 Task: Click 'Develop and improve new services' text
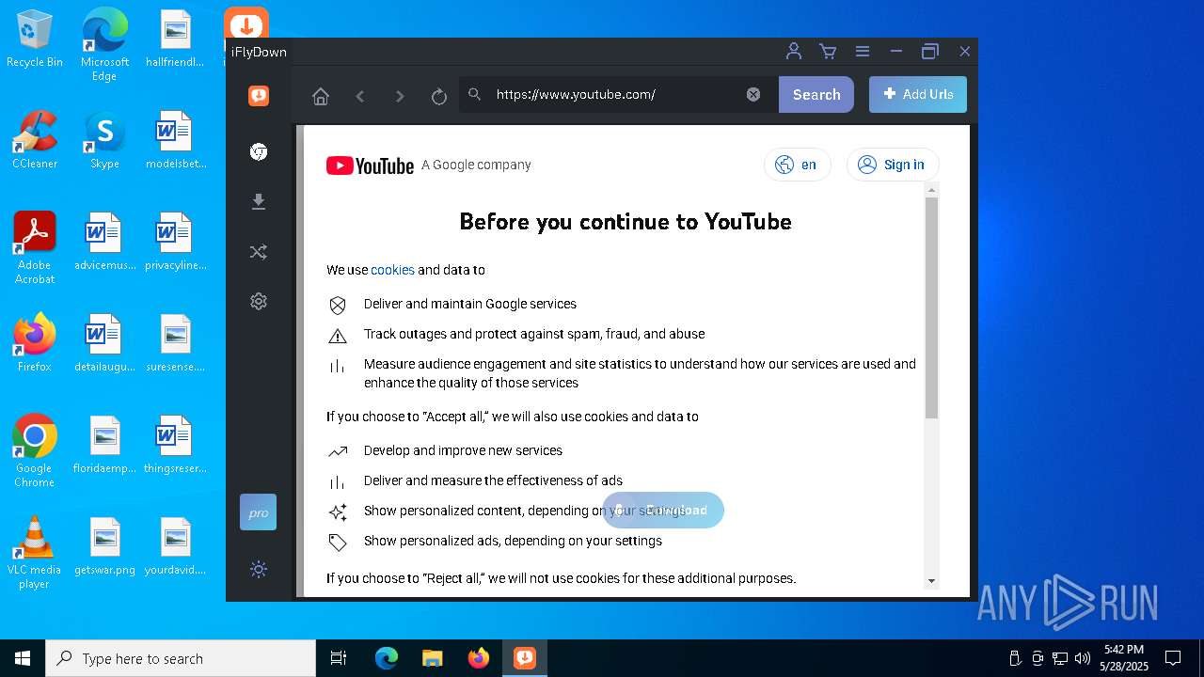tap(463, 450)
